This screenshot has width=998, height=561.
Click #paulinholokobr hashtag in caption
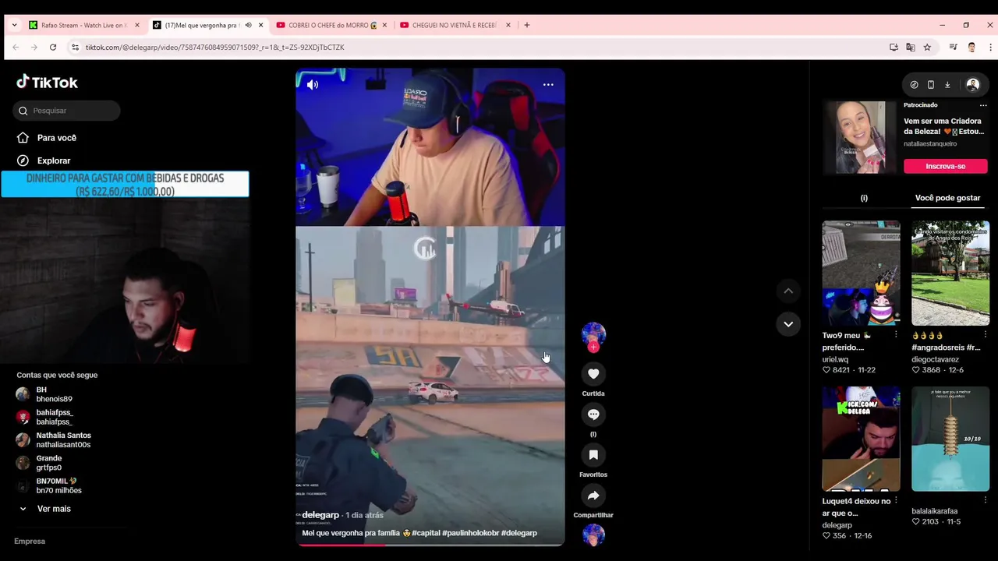(x=470, y=533)
